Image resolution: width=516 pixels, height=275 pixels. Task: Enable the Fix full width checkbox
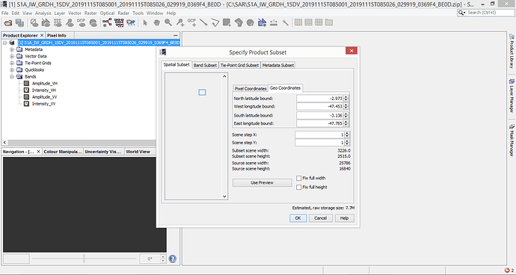[299, 178]
